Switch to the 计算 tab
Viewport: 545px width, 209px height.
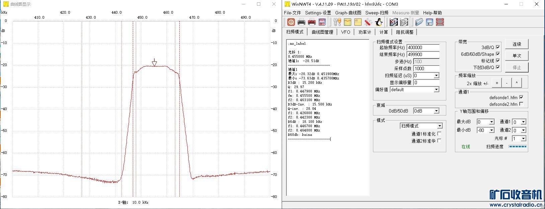click(x=384, y=32)
